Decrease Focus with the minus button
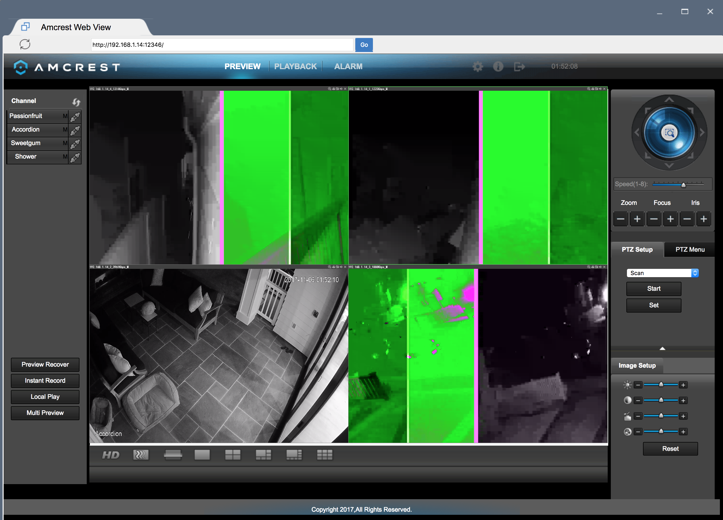The image size is (723, 520). coord(654,219)
